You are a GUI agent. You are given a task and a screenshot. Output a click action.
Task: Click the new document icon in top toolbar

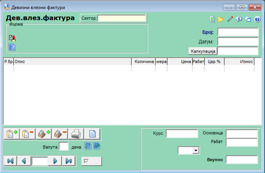click(212, 19)
